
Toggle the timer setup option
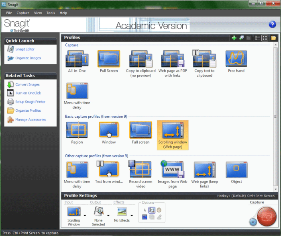159,210
